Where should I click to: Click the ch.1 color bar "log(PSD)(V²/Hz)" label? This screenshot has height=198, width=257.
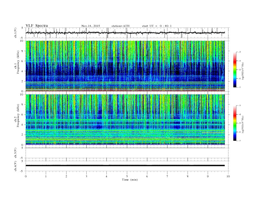(x=243, y=71)
